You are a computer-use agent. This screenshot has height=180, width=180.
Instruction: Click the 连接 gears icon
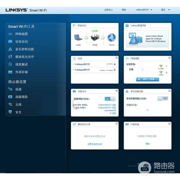coord(10,89)
